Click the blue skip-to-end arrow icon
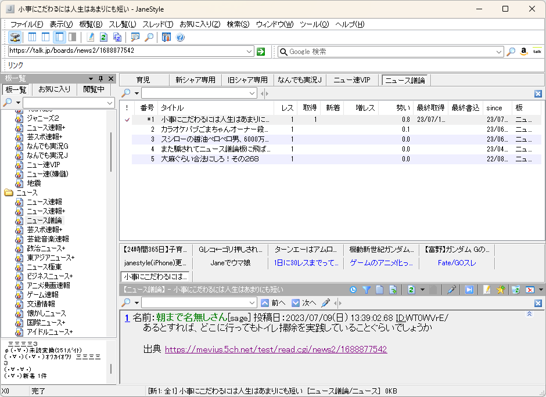 (x=469, y=290)
